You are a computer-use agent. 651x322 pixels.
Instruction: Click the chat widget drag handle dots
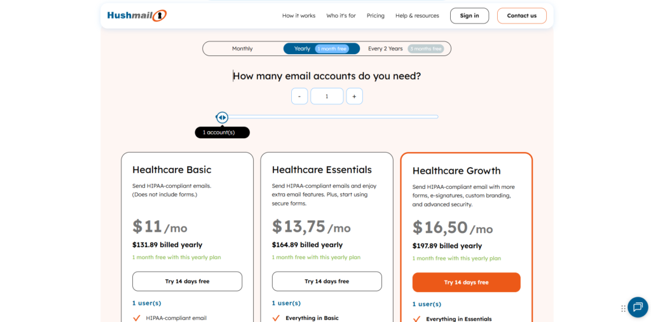(x=623, y=308)
